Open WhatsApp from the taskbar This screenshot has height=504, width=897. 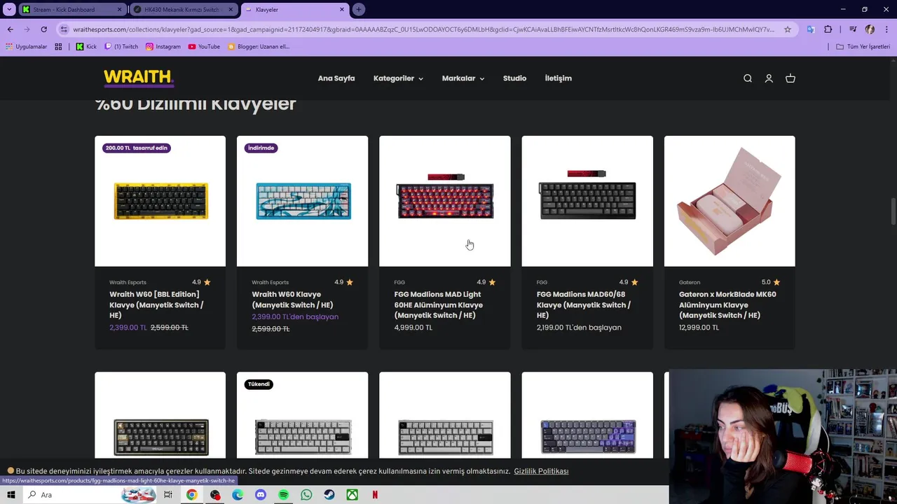pyautogui.click(x=306, y=495)
